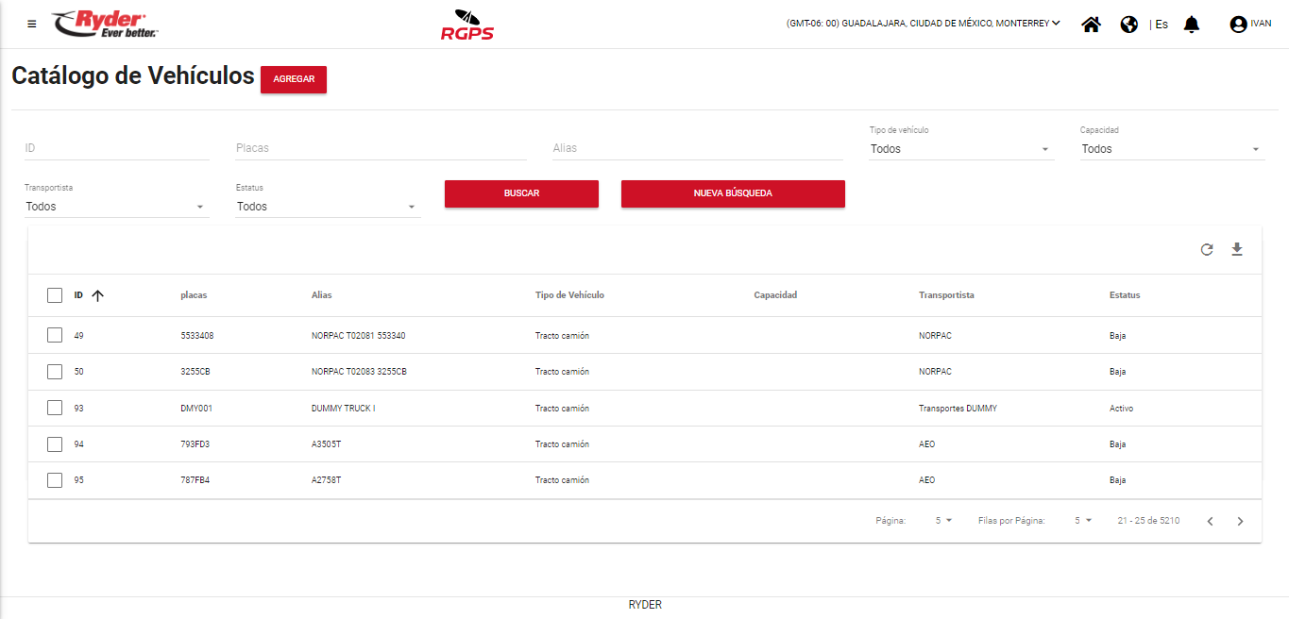
Task: Open the Transportista filter dropdown
Action: tap(115, 207)
